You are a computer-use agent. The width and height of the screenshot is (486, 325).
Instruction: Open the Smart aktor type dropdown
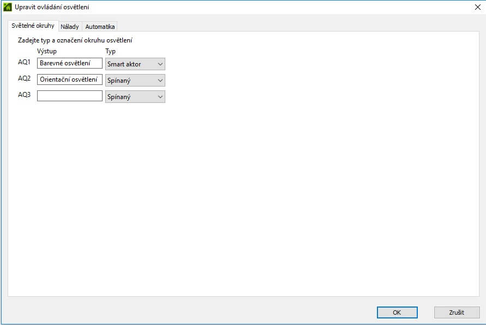tap(135, 64)
